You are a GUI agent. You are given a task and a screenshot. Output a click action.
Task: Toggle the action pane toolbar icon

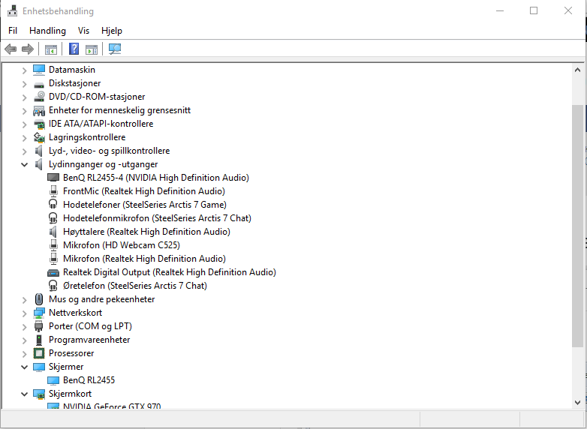click(x=92, y=49)
